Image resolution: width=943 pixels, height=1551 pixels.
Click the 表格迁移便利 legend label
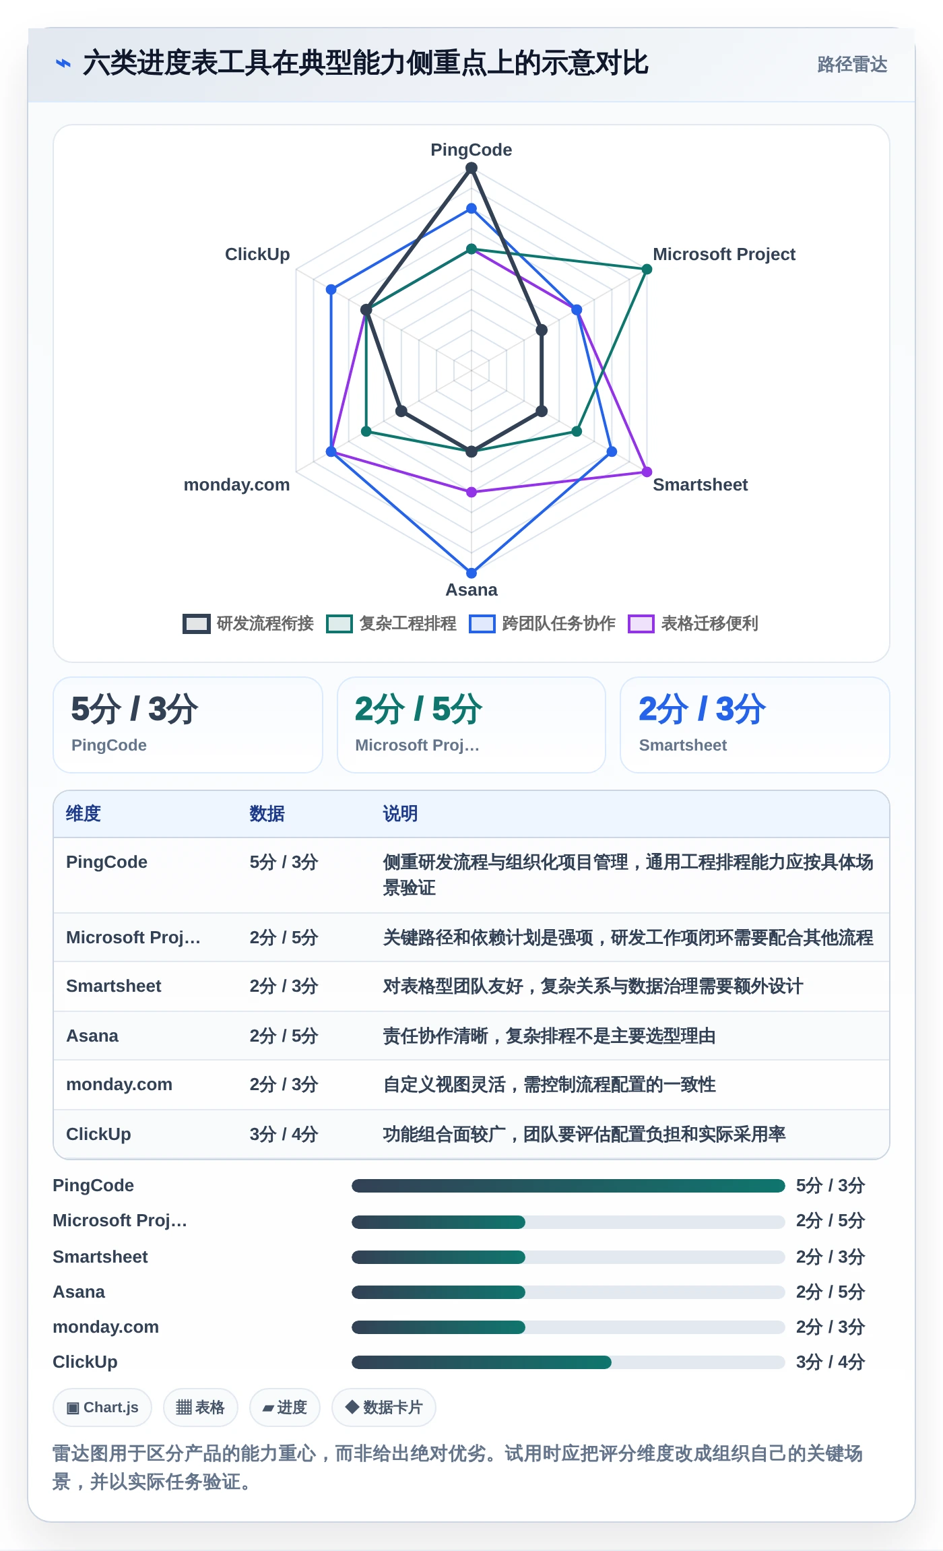point(710,624)
